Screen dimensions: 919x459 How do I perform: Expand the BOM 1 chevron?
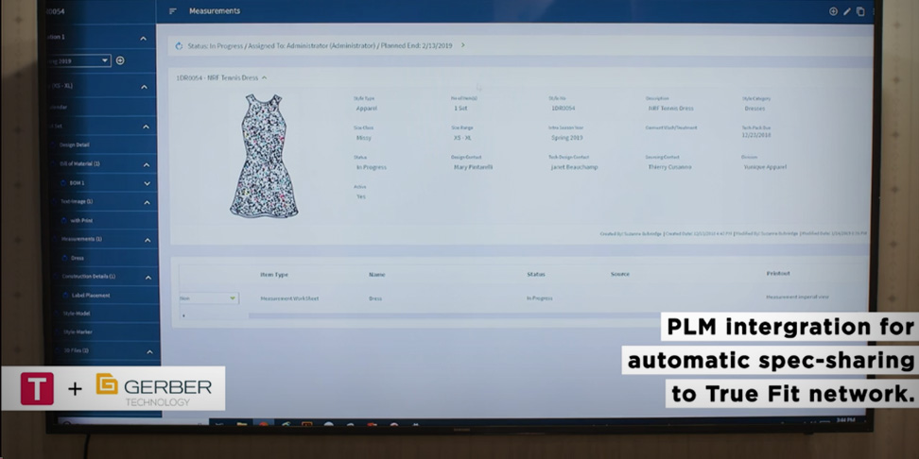tap(147, 183)
